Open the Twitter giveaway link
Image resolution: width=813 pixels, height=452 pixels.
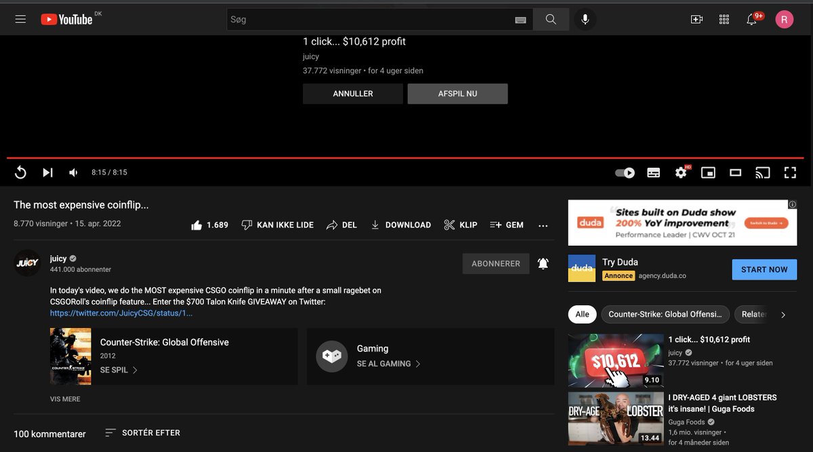pos(121,313)
